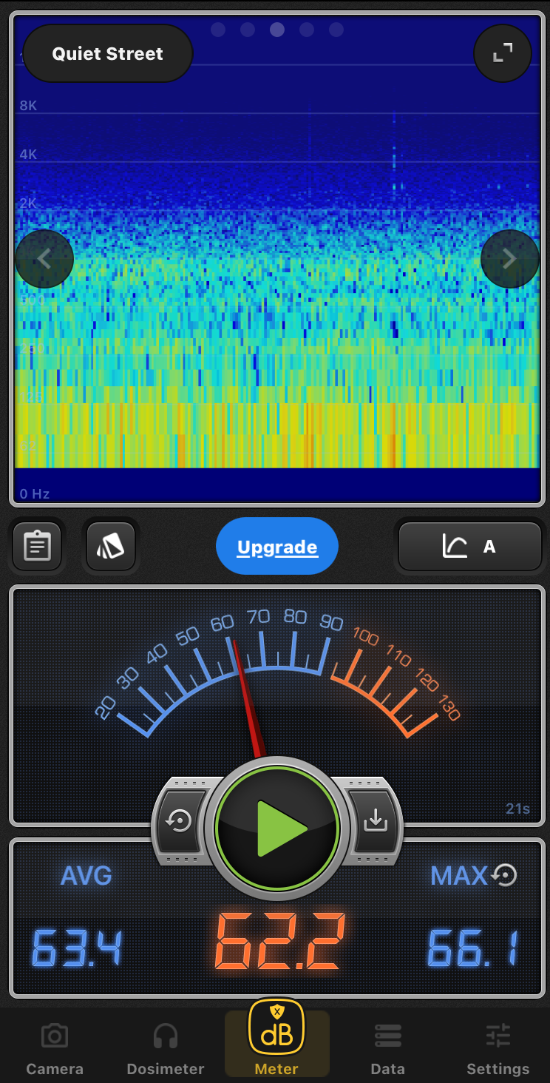Open the A frequency weighting selector
This screenshot has height=1083, width=550.
[470, 547]
